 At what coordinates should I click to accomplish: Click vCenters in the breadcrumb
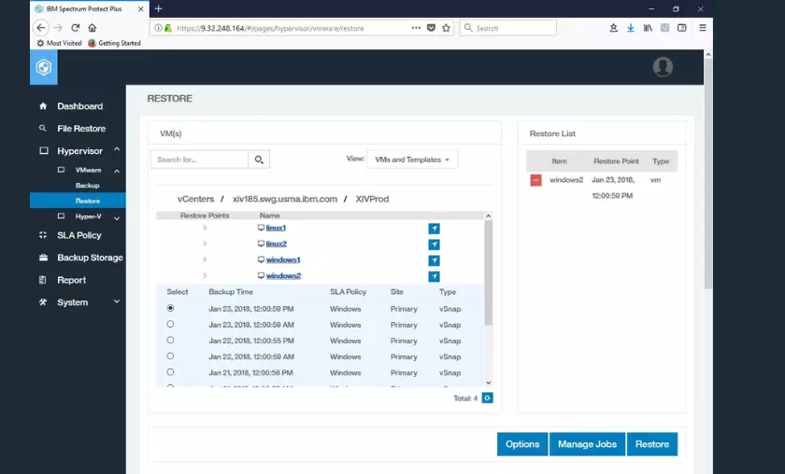click(195, 199)
